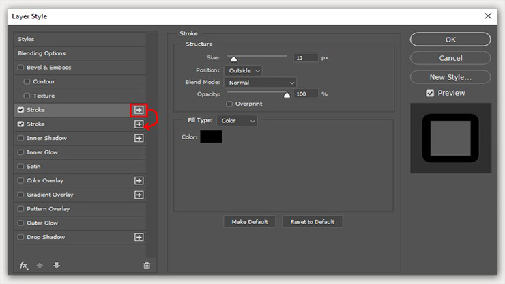Select the Styles entry in left panel
This screenshot has width=505, height=284.
point(26,39)
